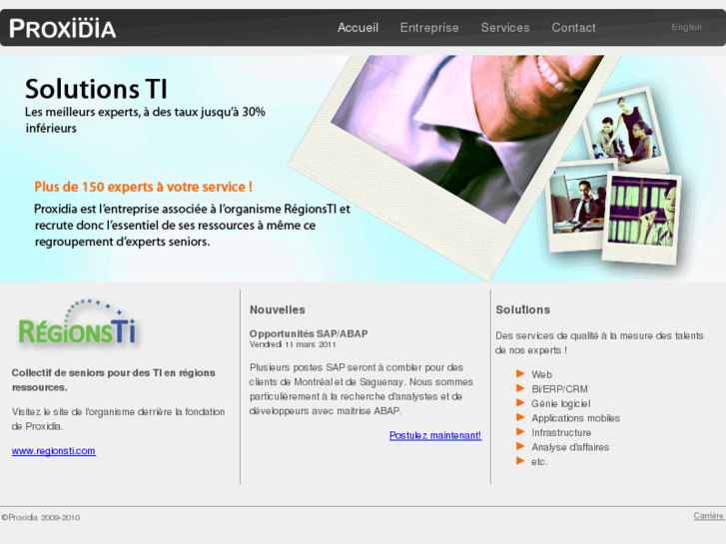Click the Opportunités SAP/ABAP news title

(x=309, y=333)
